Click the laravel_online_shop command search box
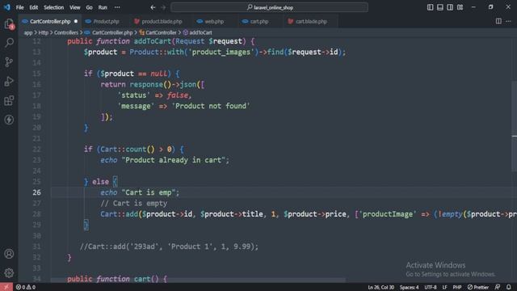Screen dimensions: 517x291 [x=269, y=7]
